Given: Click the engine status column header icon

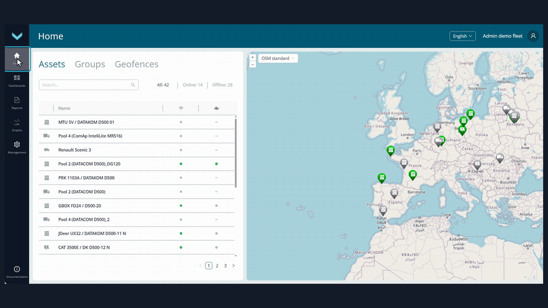Looking at the screenshot, I should 216,108.
